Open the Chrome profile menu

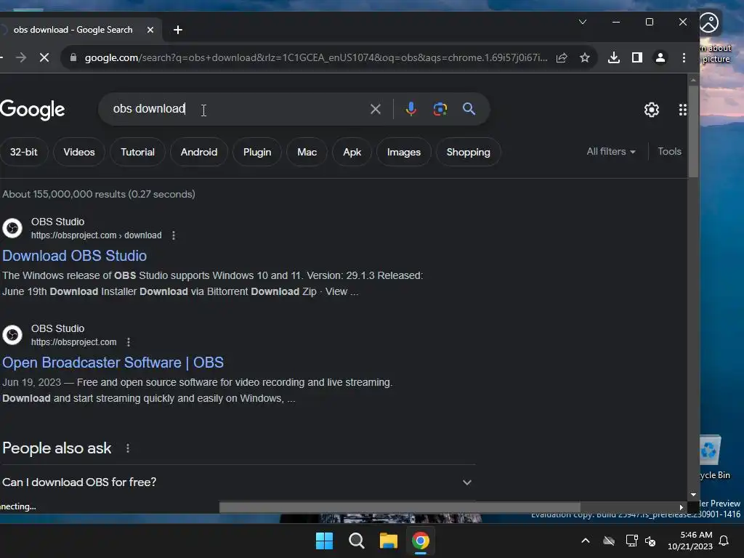660,58
